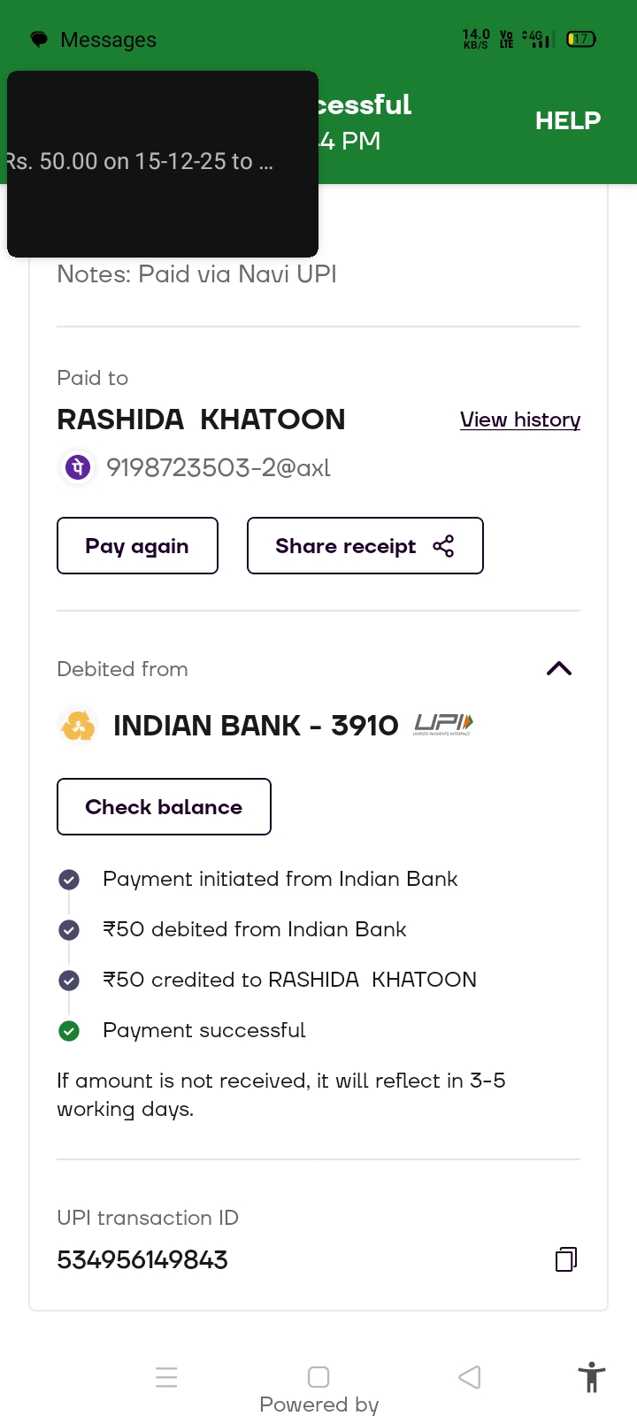Tap the Payment initiated step checkmark

69,880
